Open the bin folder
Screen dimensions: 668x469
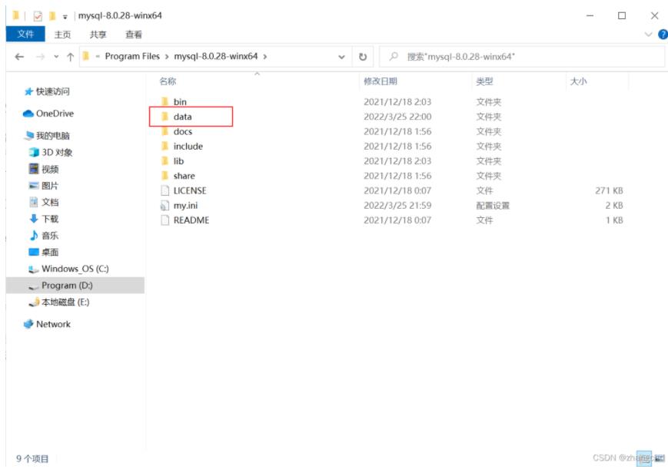[x=180, y=102]
